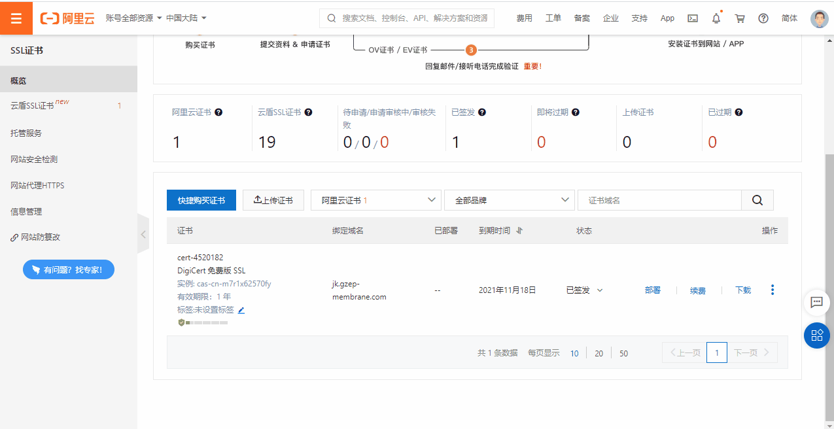Image resolution: width=834 pixels, height=429 pixels.
Task: Open more actions three-dot menu for certificate
Action: (773, 290)
